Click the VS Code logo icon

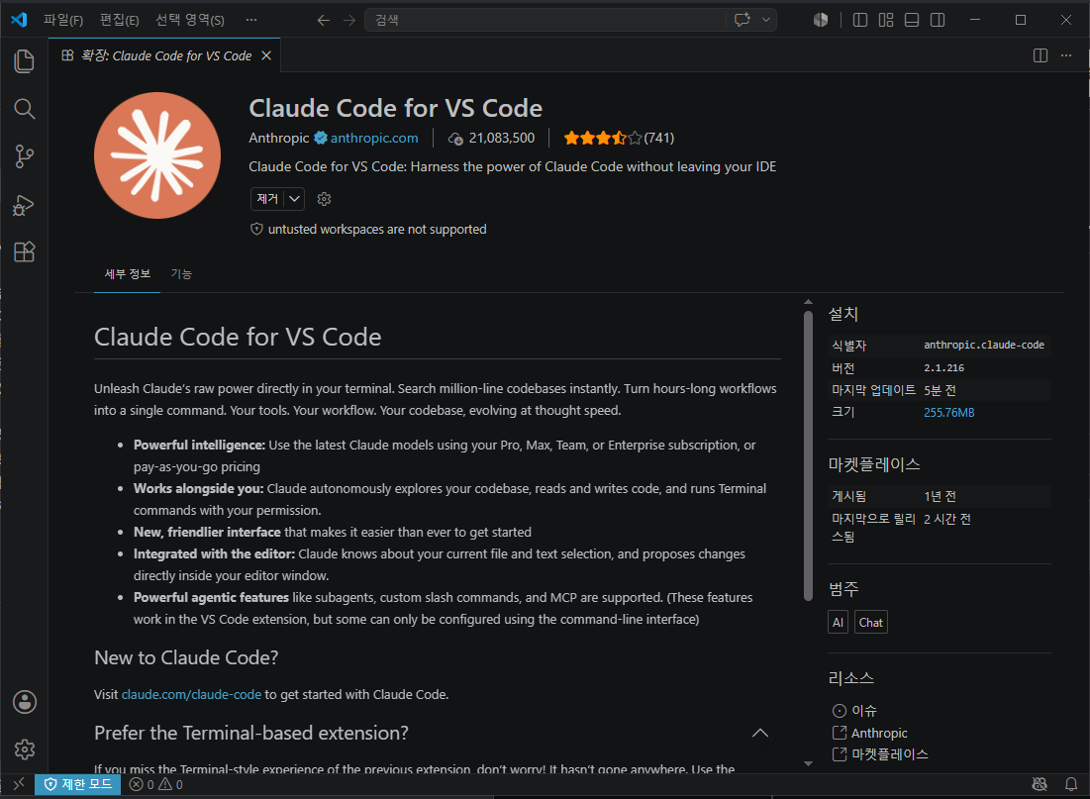(x=19, y=20)
